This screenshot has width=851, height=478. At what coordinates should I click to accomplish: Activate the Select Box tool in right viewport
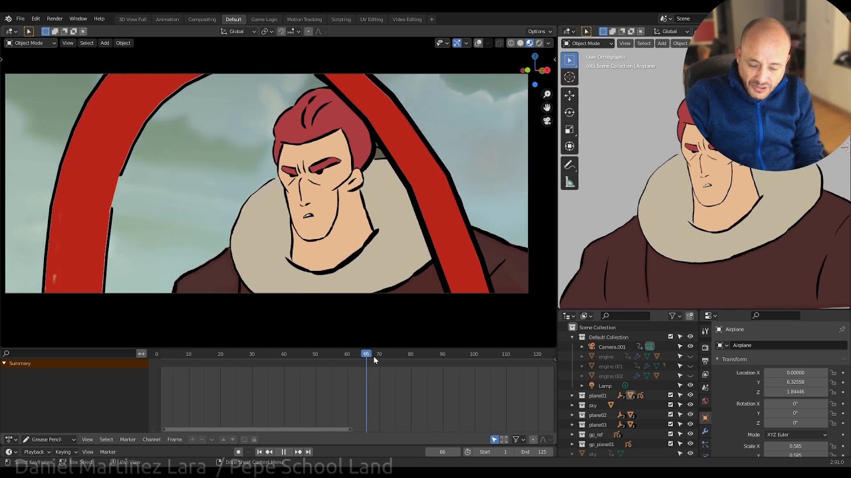[570, 60]
